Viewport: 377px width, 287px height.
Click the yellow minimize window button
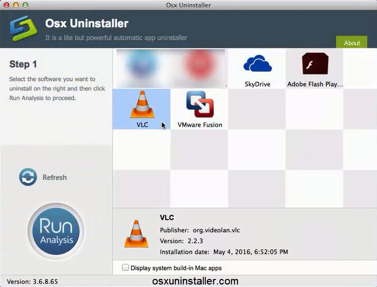[16, 5]
